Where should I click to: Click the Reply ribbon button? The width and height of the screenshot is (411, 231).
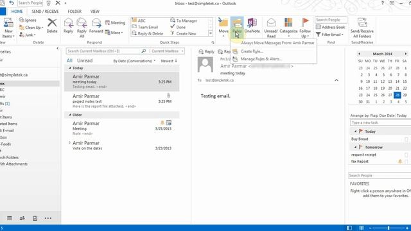click(x=69, y=26)
